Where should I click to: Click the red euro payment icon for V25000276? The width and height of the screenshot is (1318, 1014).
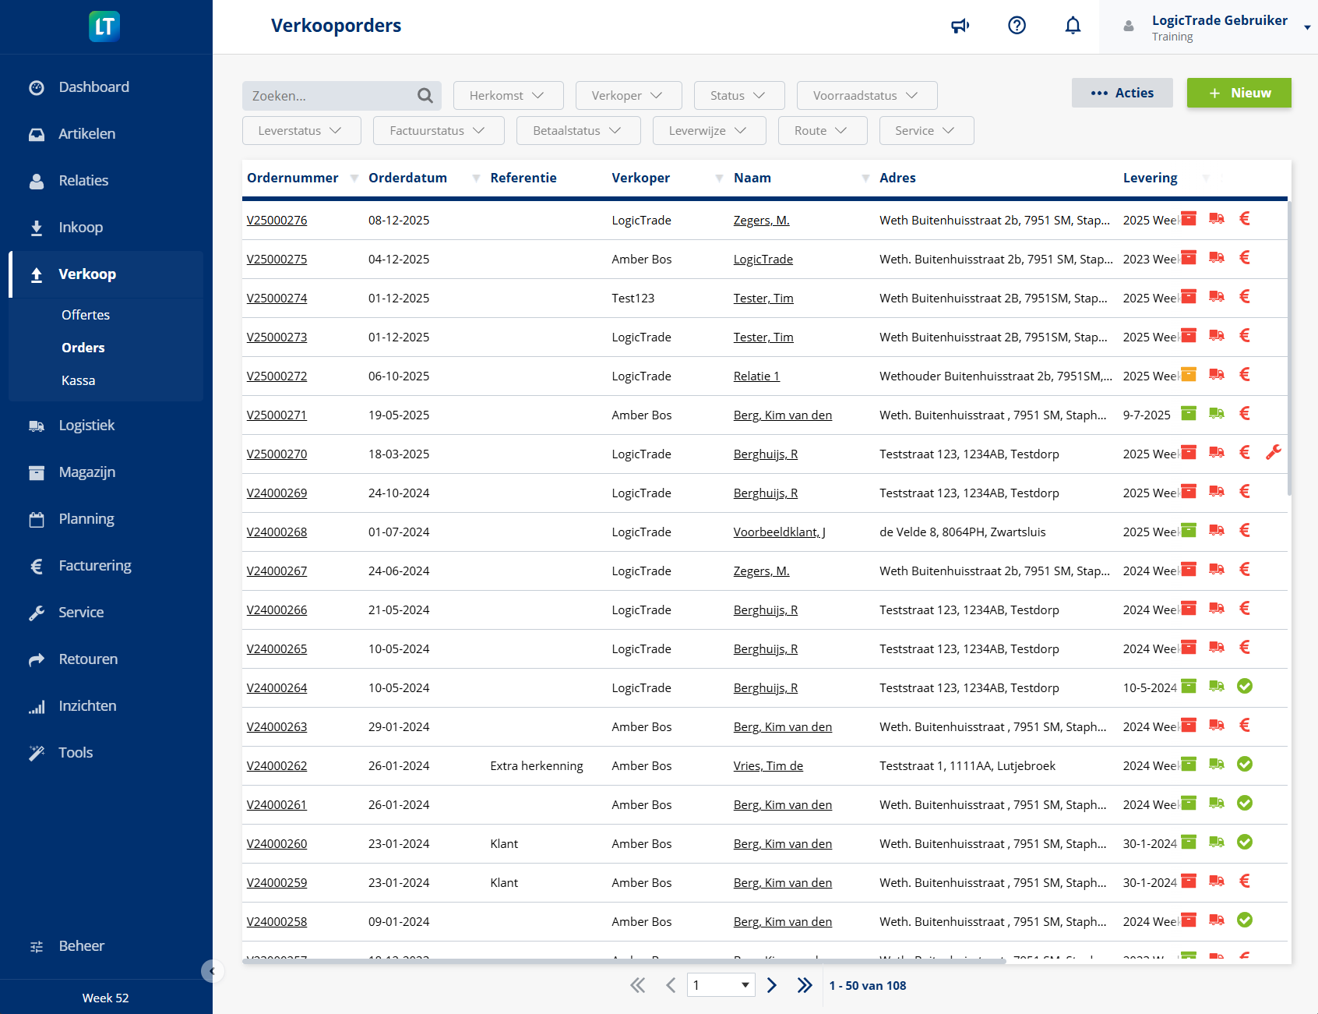coord(1244,219)
